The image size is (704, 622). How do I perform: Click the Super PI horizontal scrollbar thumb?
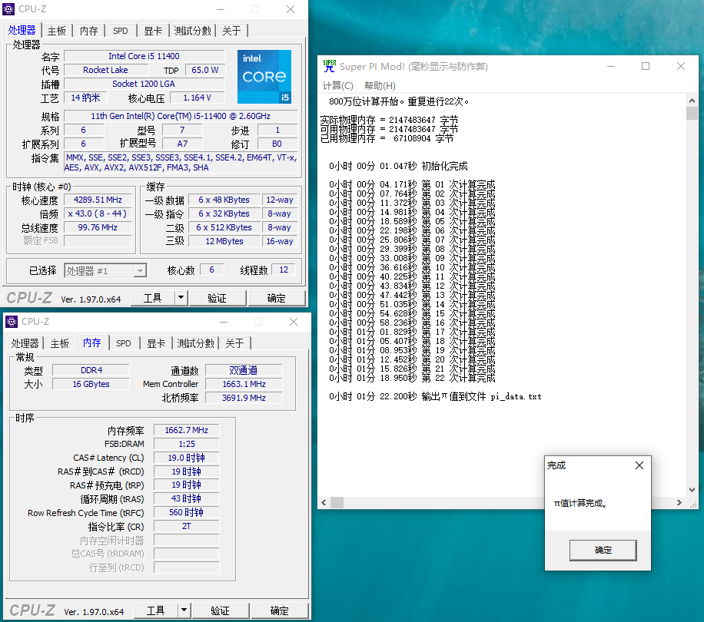(x=337, y=503)
